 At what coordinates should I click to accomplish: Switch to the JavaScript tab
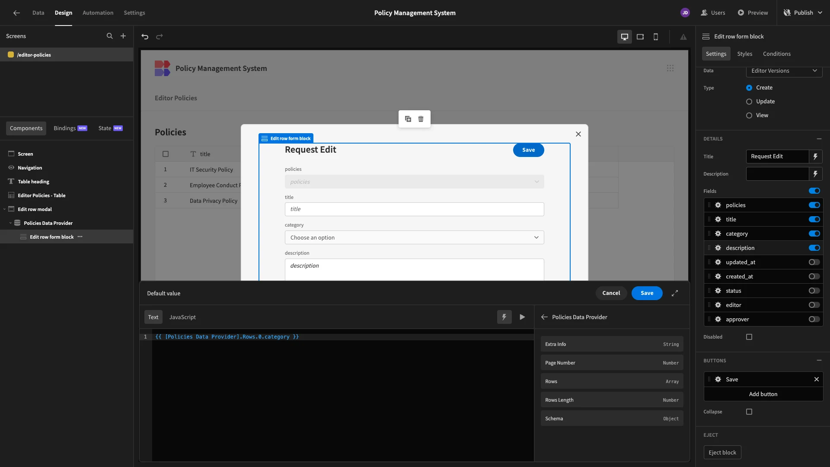pyautogui.click(x=182, y=317)
